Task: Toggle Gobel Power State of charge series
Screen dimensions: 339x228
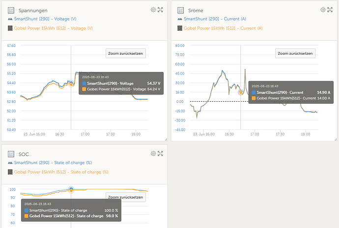Action: (x=61, y=172)
